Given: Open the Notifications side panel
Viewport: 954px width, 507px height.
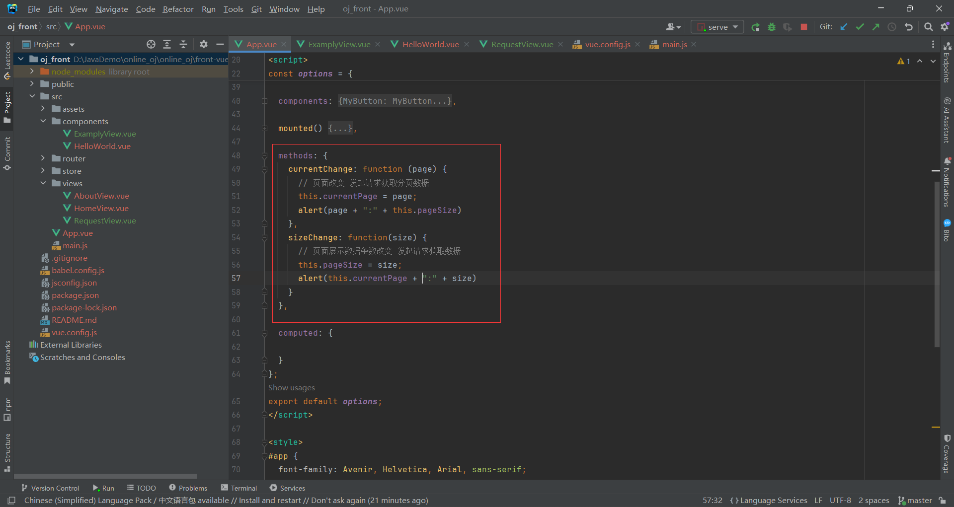Looking at the screenshot, I should point(947,182).
